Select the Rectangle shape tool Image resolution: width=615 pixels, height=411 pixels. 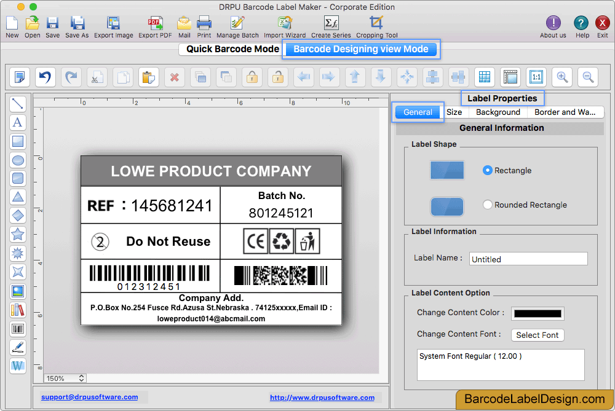tap(18, 141)
